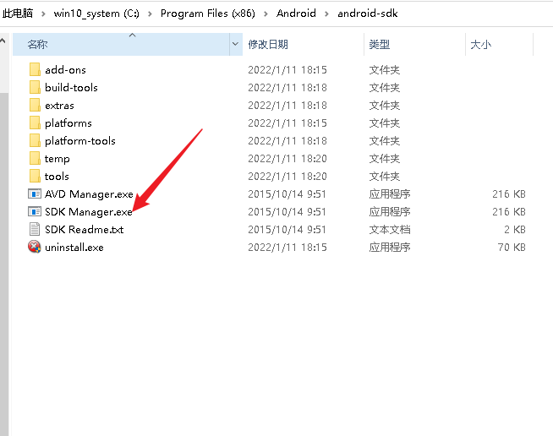The height and width of the screenshot is (436, 553).
Task: Sort files by 名称 column header
Action: (x=121, y=44)
